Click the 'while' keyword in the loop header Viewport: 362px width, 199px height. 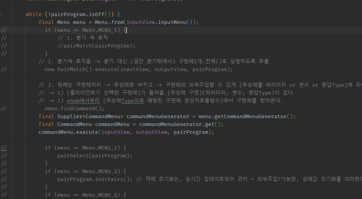pos(33,14)
